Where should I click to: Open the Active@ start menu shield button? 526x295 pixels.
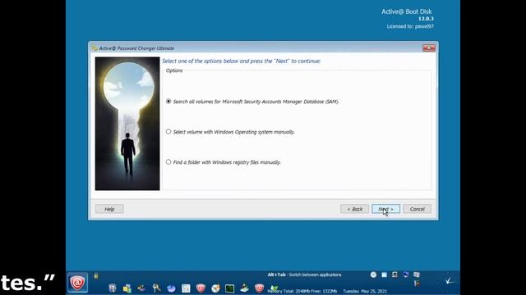pos(77,283)
